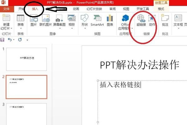Viewport: 187px width, 125px height.
Task: Insert a chart with 图表 icon
Action: tap(110, 18)
